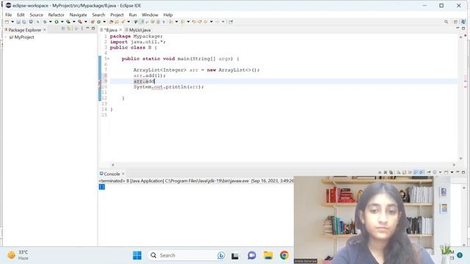The height and width of the screenshot is (264, 470).
Task: Click the Terminate icon in Console toolbar
Action: coord(380,172)
